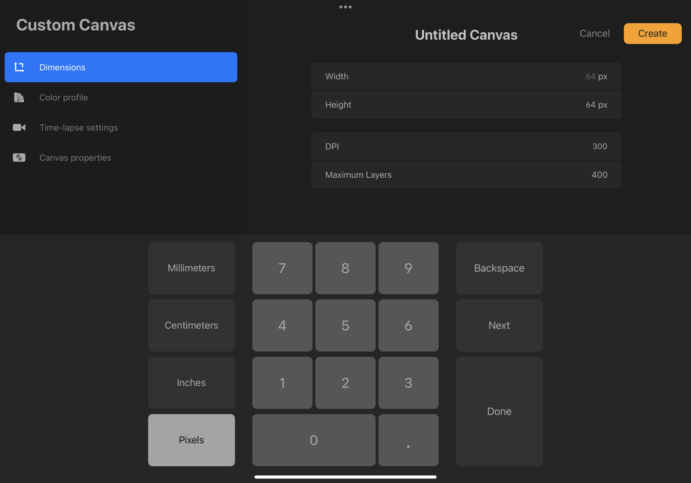Click the Dimensions crop icon
The image size is (691, 483).
(19, 67)
